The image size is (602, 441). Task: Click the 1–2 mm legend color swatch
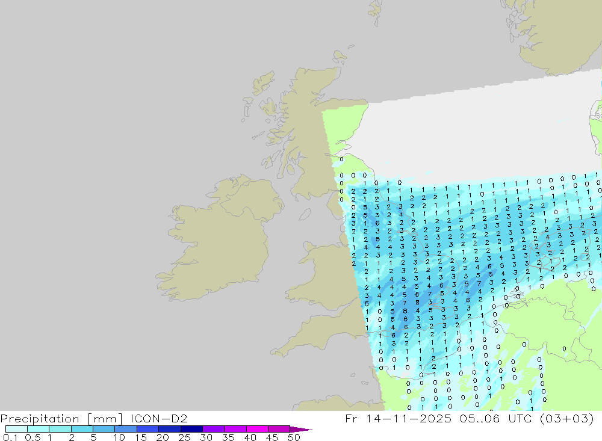tap(60, 429)
